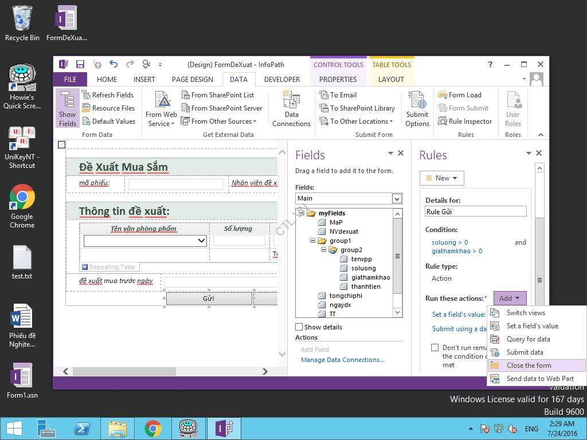587x440 pixels.
Task: Collapse the group1 tree node
Action: [313, 241]
